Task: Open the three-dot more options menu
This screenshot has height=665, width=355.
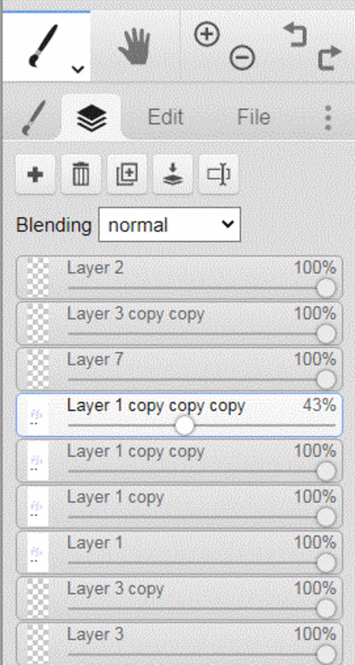Action: pos(328,118)
